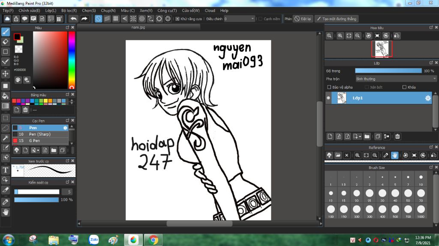
Task: Select Pen (Sharp) brush
Action: pos(40,134)
